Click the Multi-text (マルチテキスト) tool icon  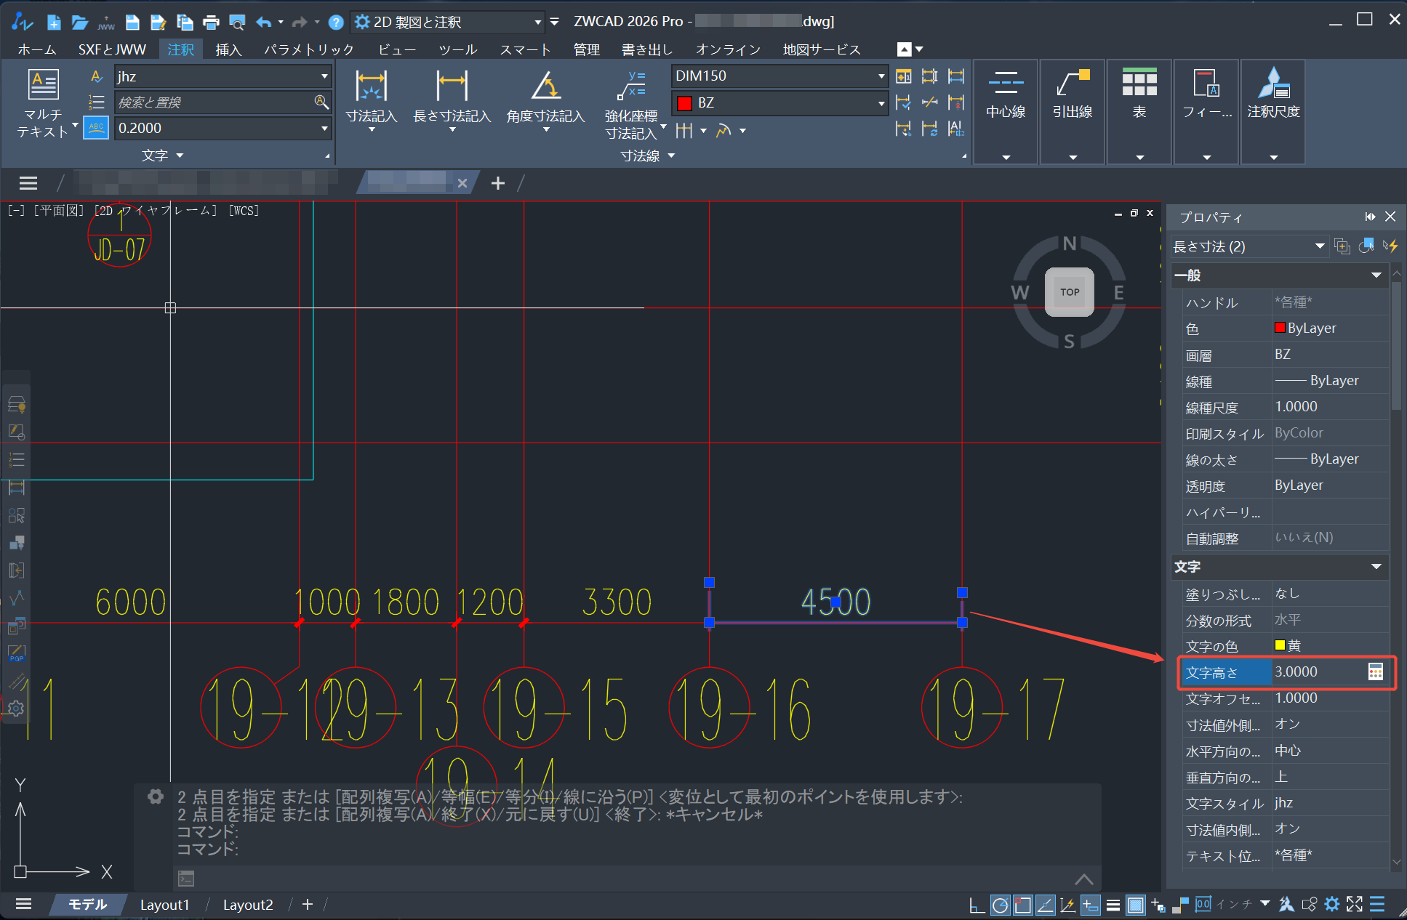point(43,86)
